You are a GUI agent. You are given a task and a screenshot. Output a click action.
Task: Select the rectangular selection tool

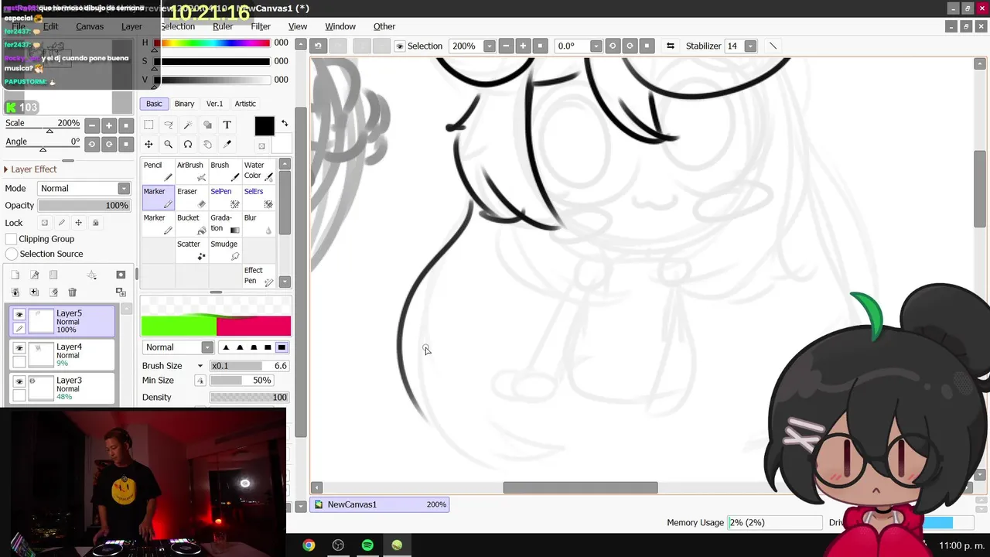148,125
